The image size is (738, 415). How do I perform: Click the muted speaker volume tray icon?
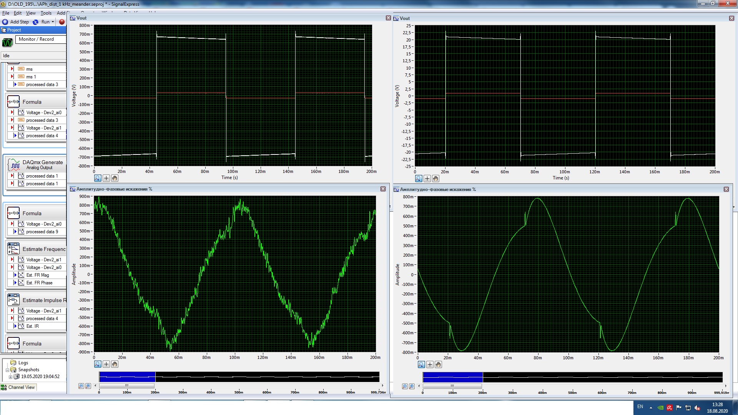point(697,408)
